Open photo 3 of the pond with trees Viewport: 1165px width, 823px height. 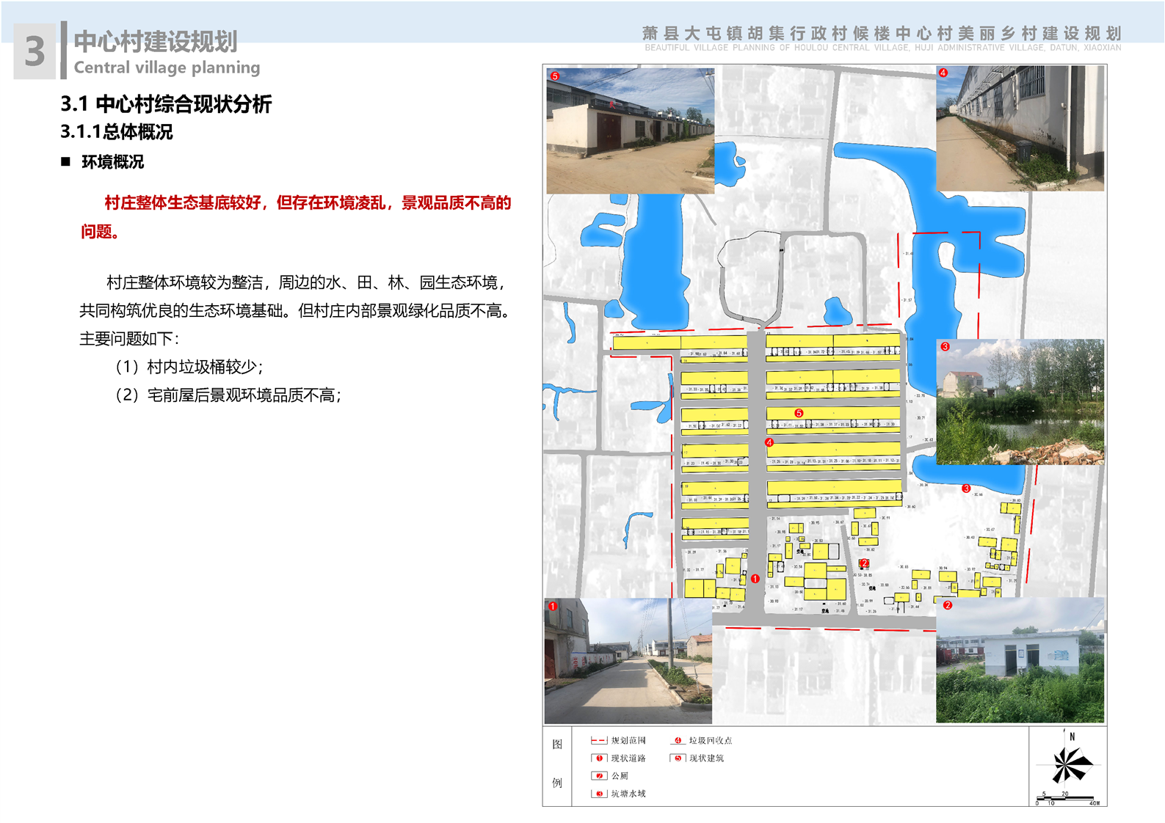pos(1020,401)
